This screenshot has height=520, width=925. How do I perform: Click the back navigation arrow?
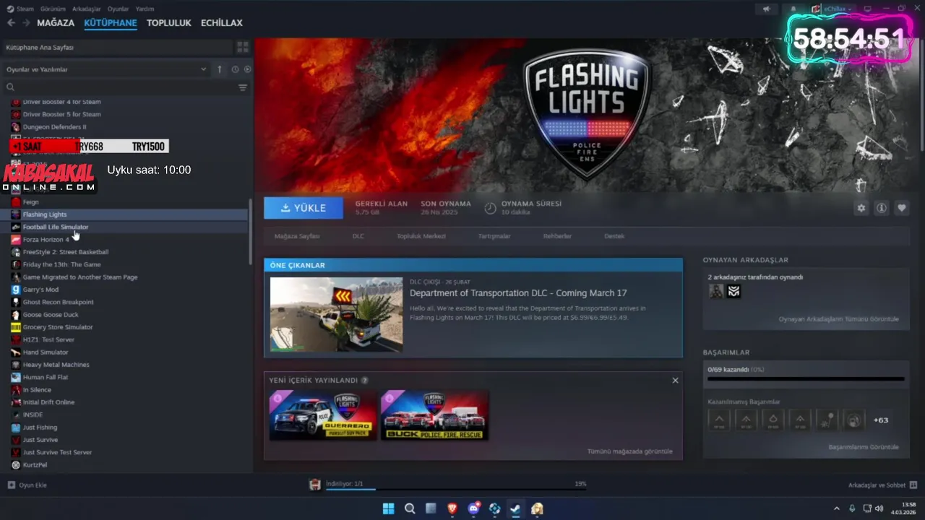pos(11,22)
